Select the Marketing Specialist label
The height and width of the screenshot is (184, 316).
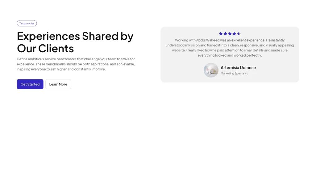(234, 73)
